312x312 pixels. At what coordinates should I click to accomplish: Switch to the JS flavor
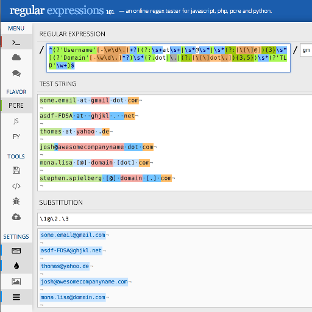(x=16, y=121)
